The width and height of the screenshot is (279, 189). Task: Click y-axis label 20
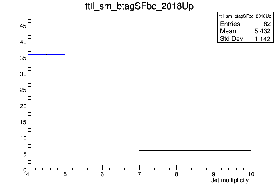coord(23,106)
